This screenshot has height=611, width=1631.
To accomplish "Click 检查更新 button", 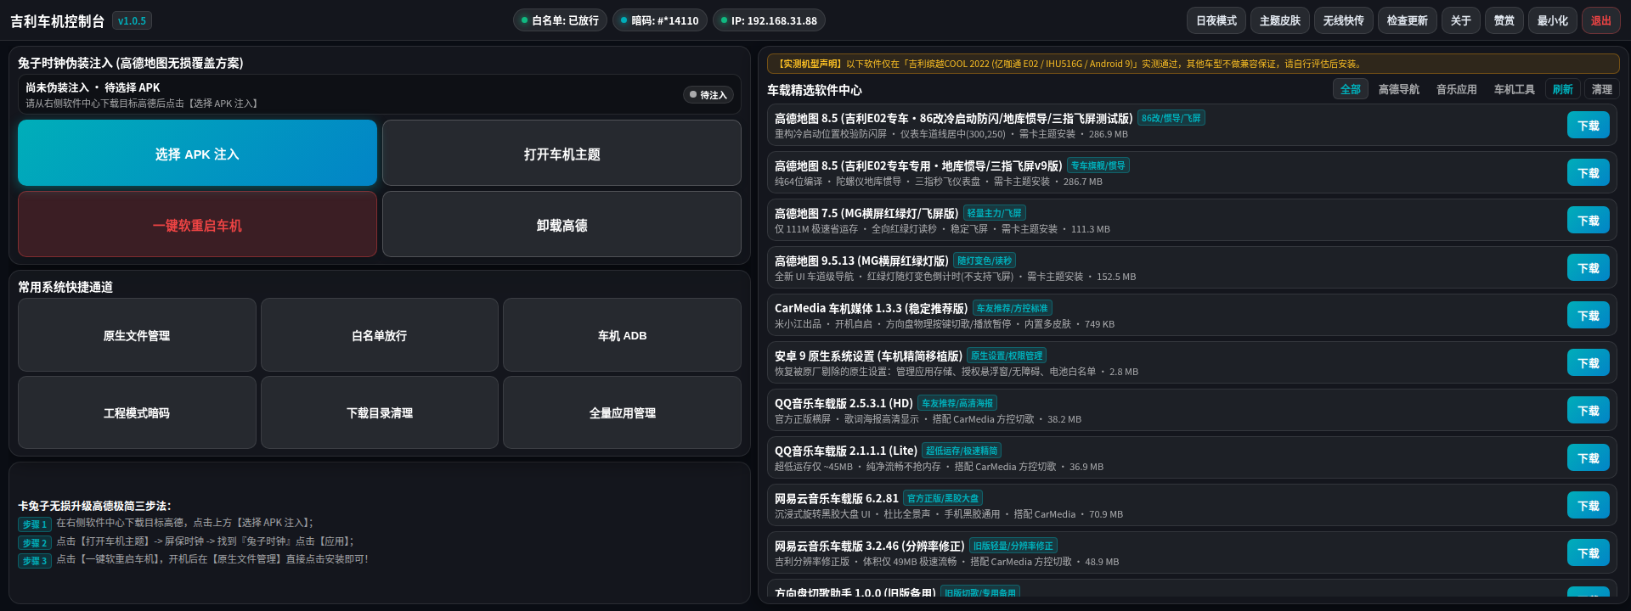I will 1408,20.
